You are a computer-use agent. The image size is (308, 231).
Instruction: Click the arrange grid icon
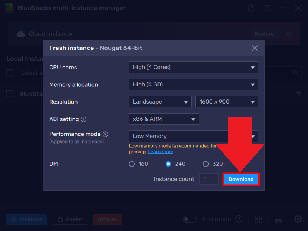[x=258, y=219]
